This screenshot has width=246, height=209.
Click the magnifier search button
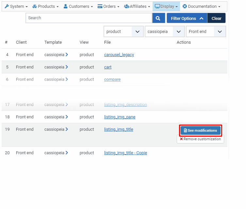pos(159,18)
